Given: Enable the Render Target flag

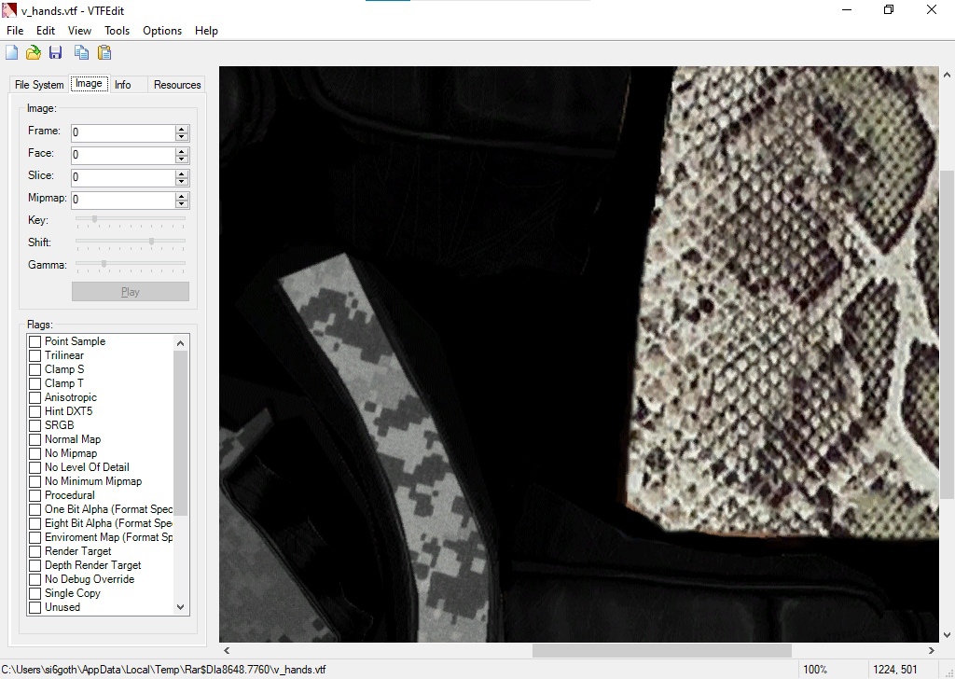Looking at the screenshot, I should point(35,552).
